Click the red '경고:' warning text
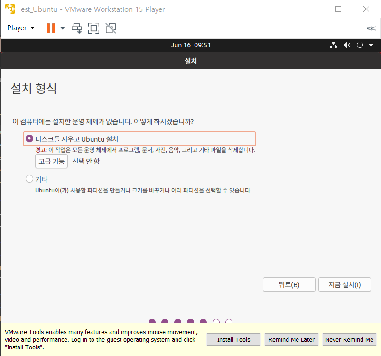 41,150
